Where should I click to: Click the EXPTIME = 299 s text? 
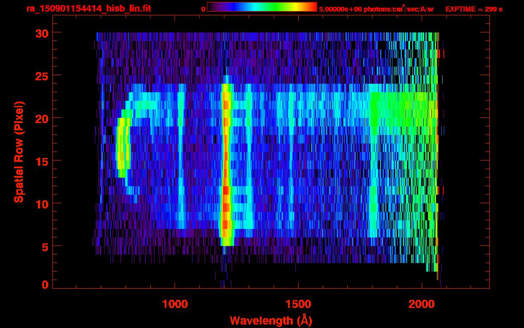point(474,9)
